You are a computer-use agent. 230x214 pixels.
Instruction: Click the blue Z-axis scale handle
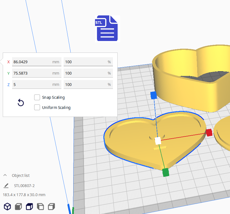point(153,95)
